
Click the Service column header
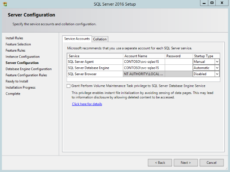pyautogui.click(x=95, y=56)
